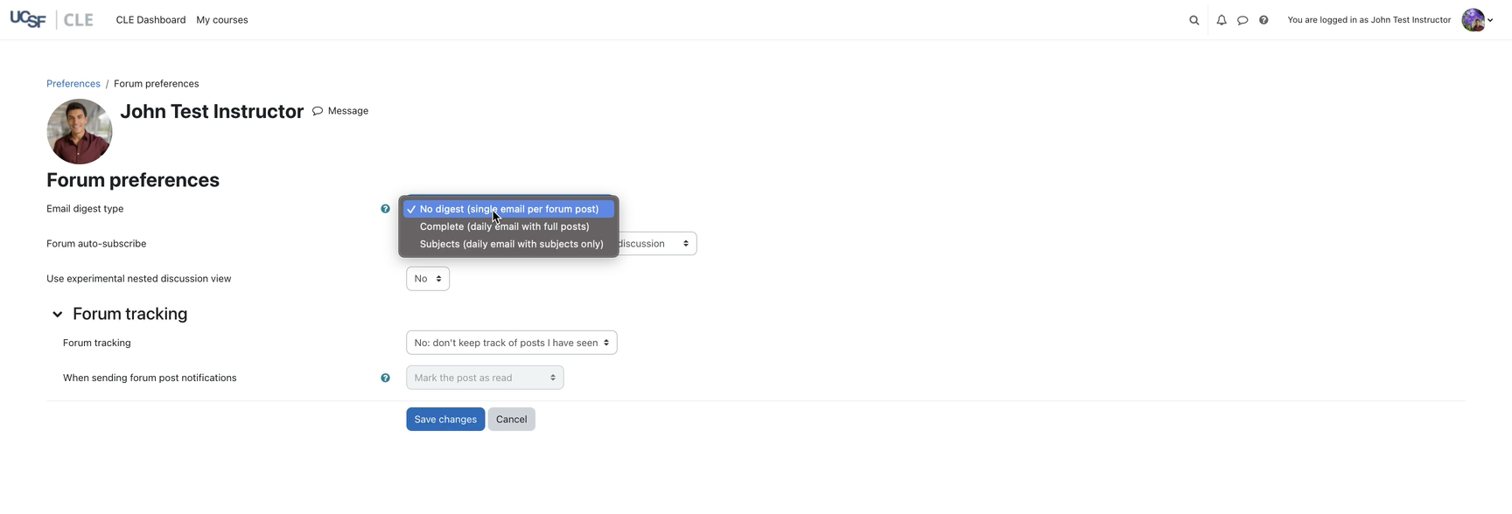1512x514 pixels.
Task: Open the search icon in header
Action: (x=1193, y=20)
